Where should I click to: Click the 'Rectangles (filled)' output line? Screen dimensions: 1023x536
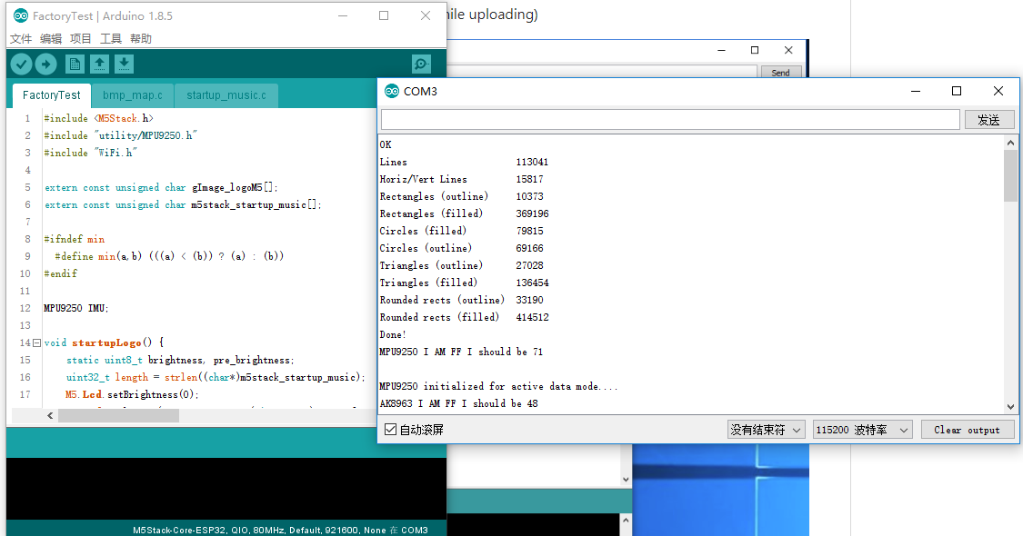464,213
